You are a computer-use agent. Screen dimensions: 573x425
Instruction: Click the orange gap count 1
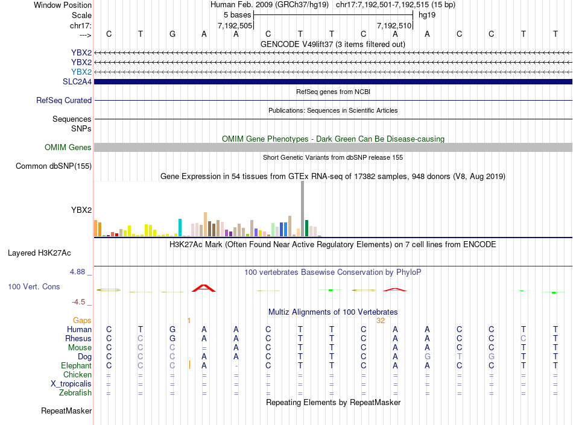pyautogui.click(x=189, y=321)
